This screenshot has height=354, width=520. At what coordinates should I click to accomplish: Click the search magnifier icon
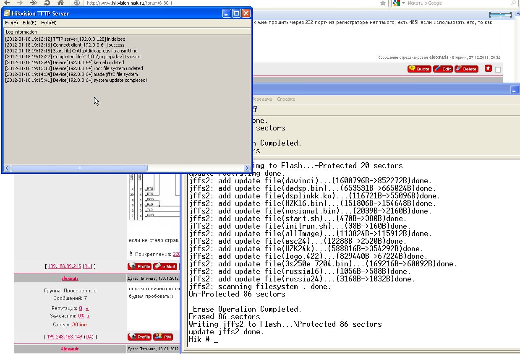[514, 3]
